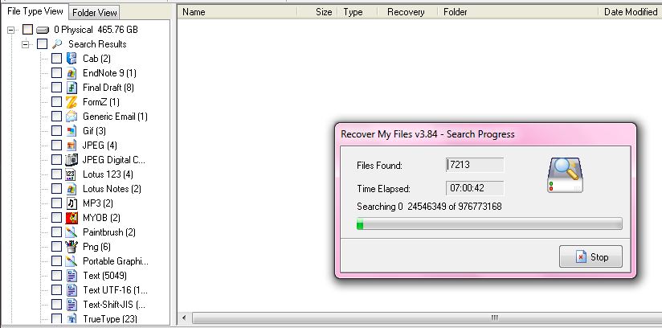The height and width of the screenshot is (328, 662).
Task: Click the Text-Shift-JIS document icon
Action: click(72, 305)
